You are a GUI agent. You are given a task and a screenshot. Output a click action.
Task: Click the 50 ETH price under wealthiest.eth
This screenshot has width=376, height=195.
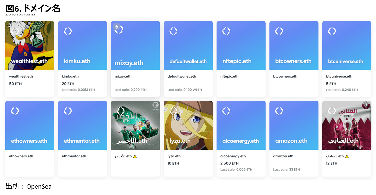click(15, 84)
